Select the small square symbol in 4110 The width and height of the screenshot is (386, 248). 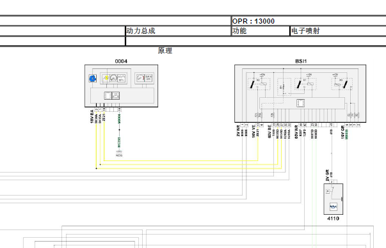pos(328,191)
